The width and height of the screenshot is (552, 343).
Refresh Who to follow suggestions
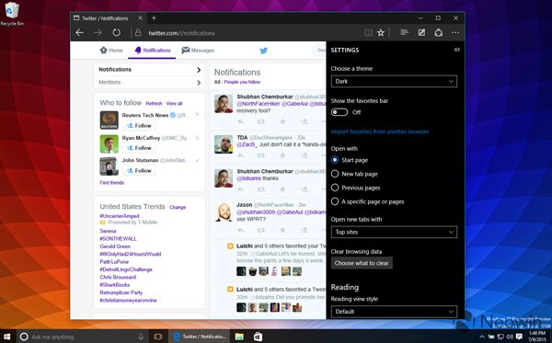point(154,103)
